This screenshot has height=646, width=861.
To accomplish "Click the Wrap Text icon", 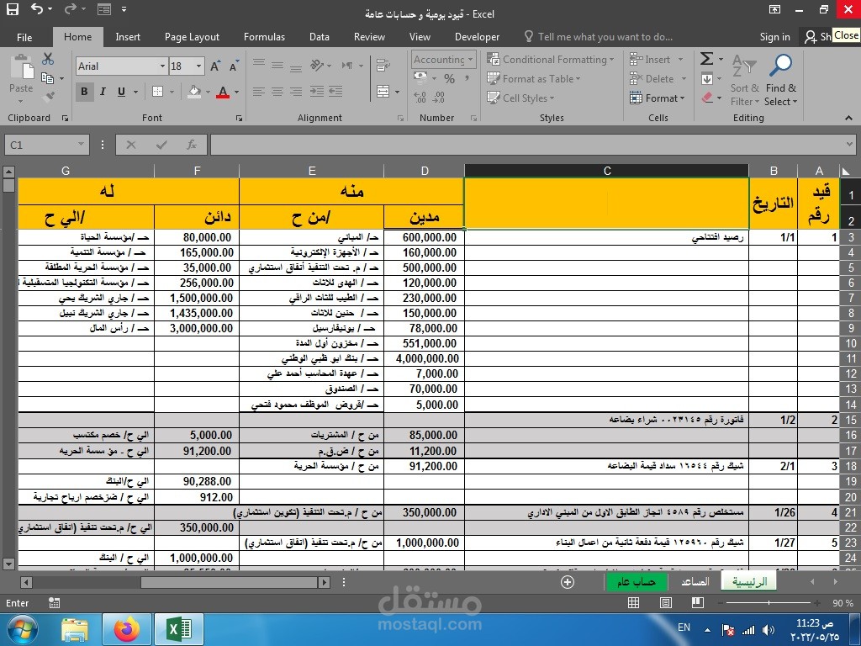I will click(x=383, y=66).
